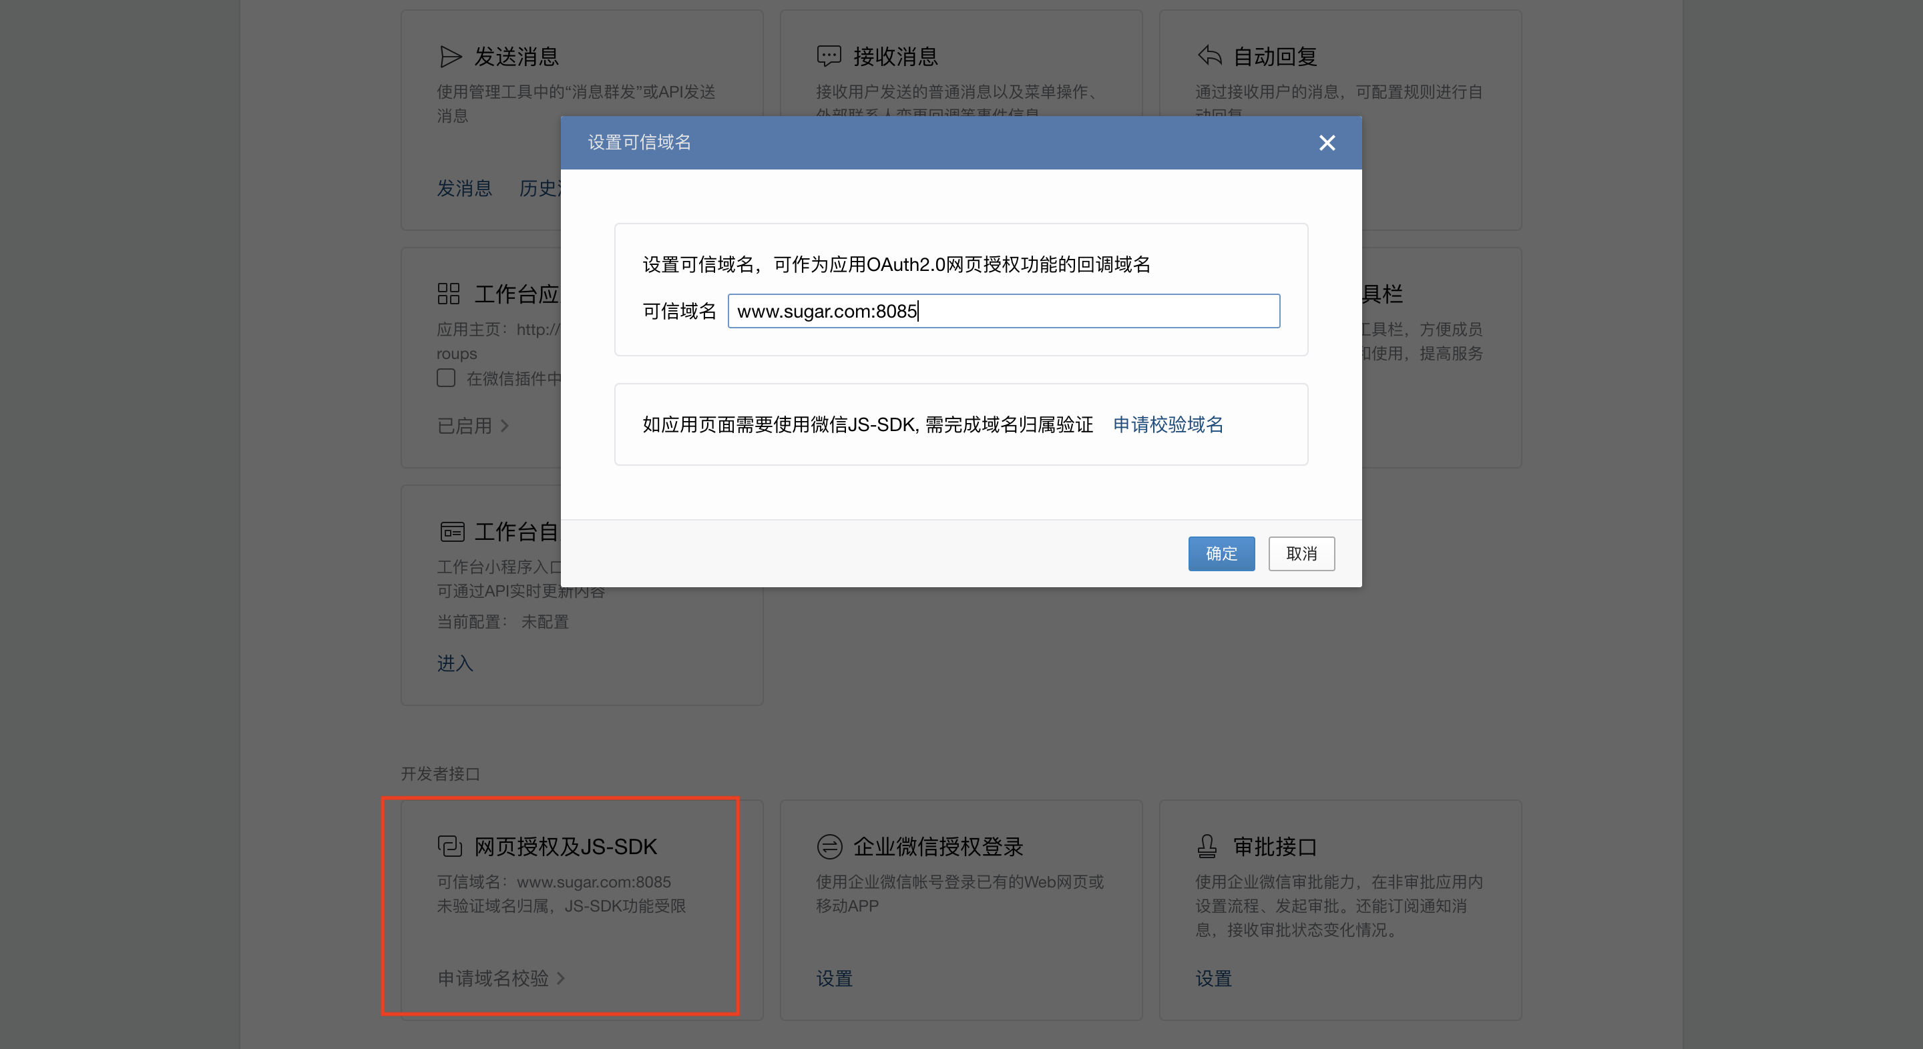This screenshot has width=1923, height=1049.
Task: Click the 确定 button
Action: coord(1221,554)
